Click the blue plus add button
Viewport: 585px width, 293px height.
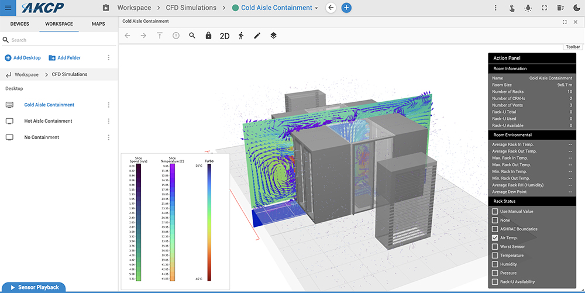pos(346,8)
